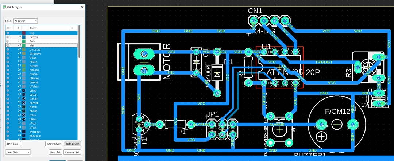Click the MOTOR component label
Screen dimensions: 394x161
[x=167, y=61]
